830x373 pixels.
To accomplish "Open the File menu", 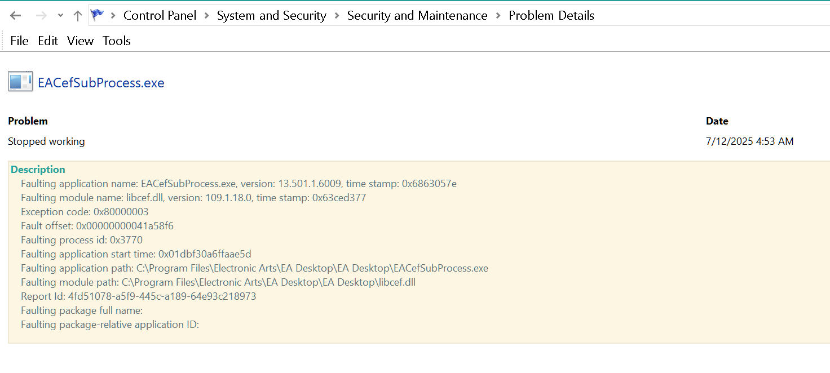I will (x=19, y=41).
